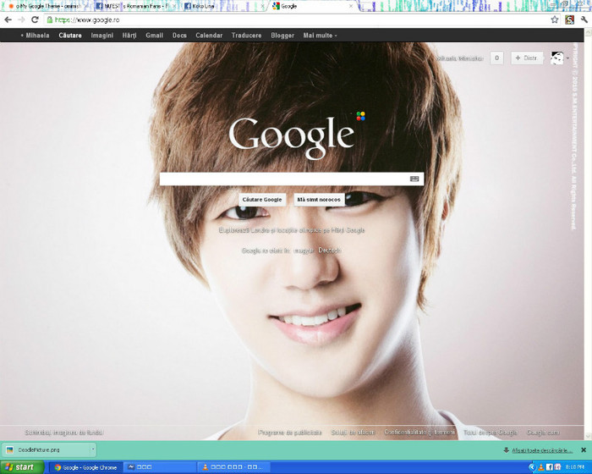Open the on-screen keyboard icon in search box

(414, 179)
